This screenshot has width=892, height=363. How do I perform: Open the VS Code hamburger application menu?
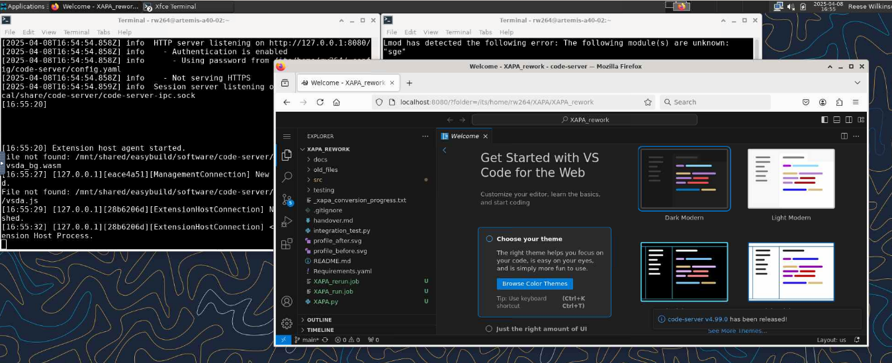coord(287,136)
